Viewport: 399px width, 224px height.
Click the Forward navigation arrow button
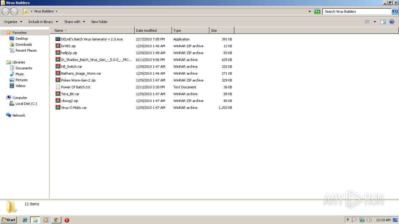pos(14,12)
